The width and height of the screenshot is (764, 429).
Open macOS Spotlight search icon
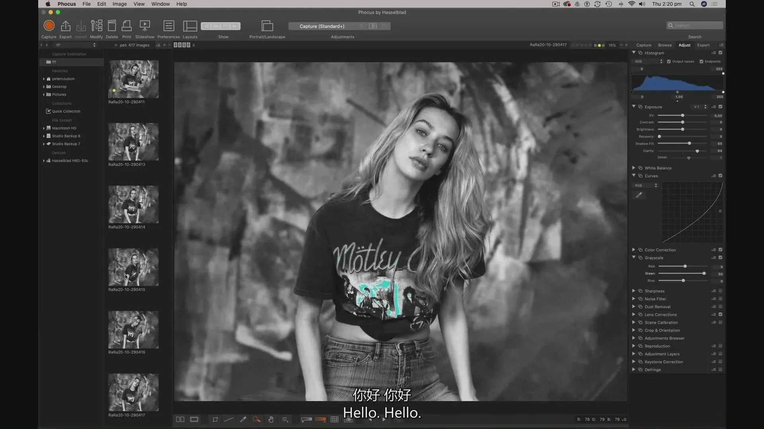(x=692, y=4)
